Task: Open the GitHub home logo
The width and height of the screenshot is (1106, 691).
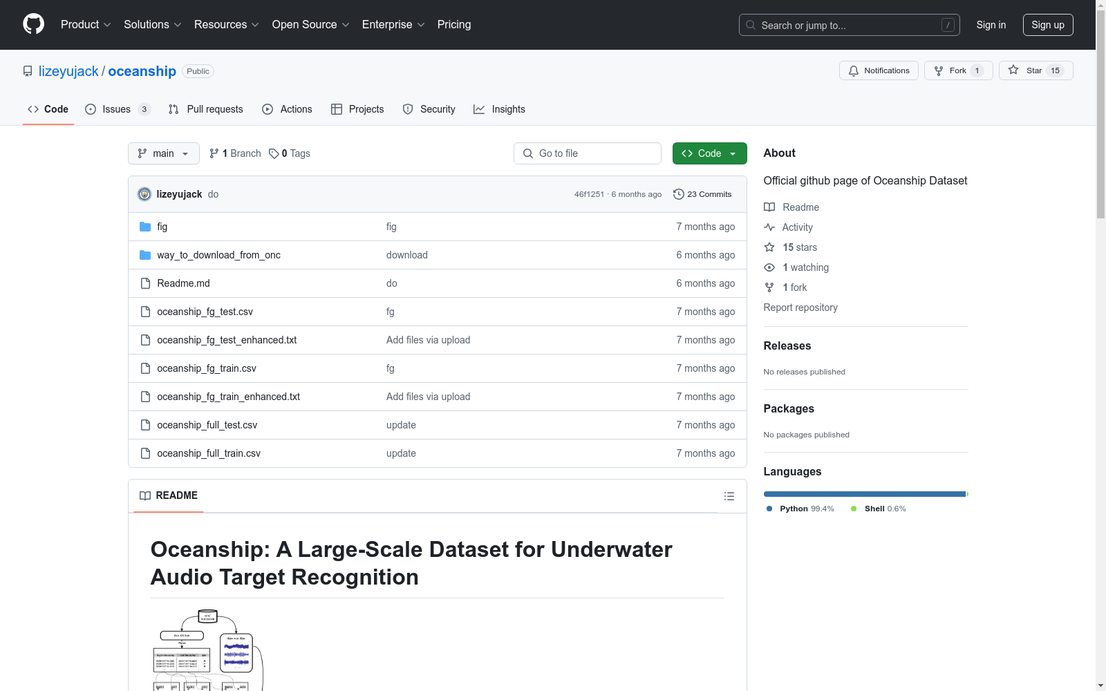Action: tap(33, 24)
